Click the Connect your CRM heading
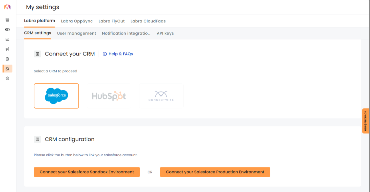This screenshot has width=370, height=192. pos(70,54)
